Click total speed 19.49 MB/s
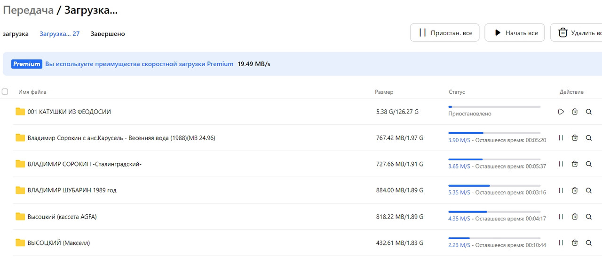Viewport: 602px width, 258px height. [x=254, y=64]
